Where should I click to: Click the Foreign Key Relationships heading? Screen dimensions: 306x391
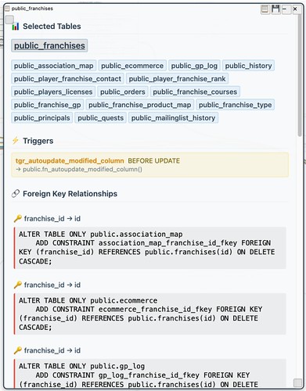coord(70,194)
